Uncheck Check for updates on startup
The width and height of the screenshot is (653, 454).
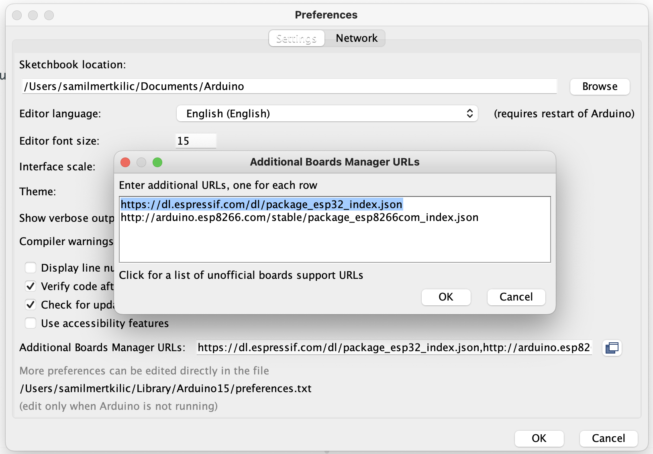click(31, 305)
